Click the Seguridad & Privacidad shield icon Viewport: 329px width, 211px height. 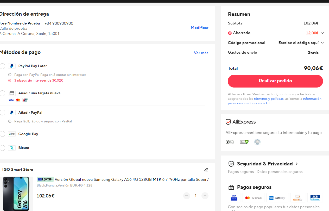(231, 164)
